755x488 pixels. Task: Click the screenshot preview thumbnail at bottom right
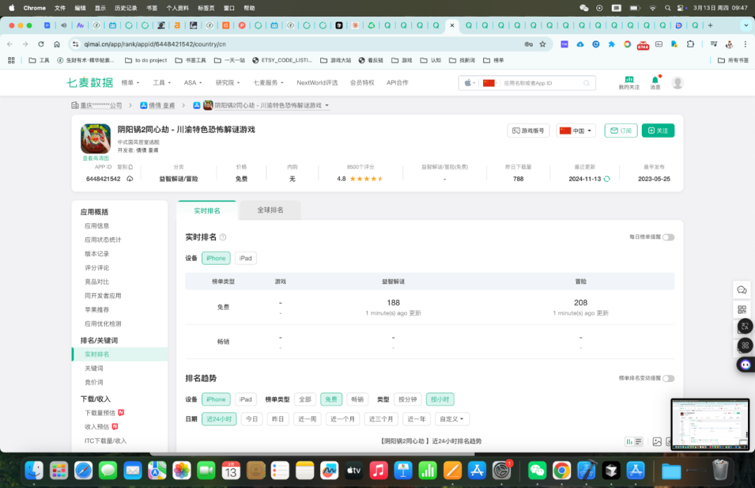pos(710,424)
